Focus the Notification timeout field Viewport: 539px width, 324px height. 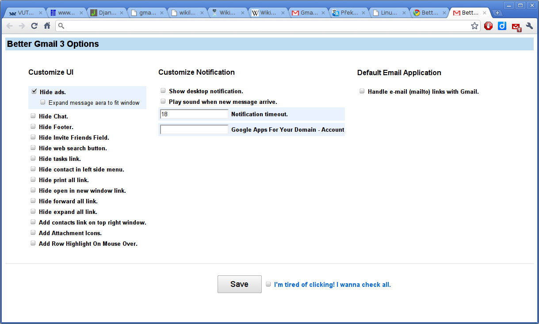point(194,114)
